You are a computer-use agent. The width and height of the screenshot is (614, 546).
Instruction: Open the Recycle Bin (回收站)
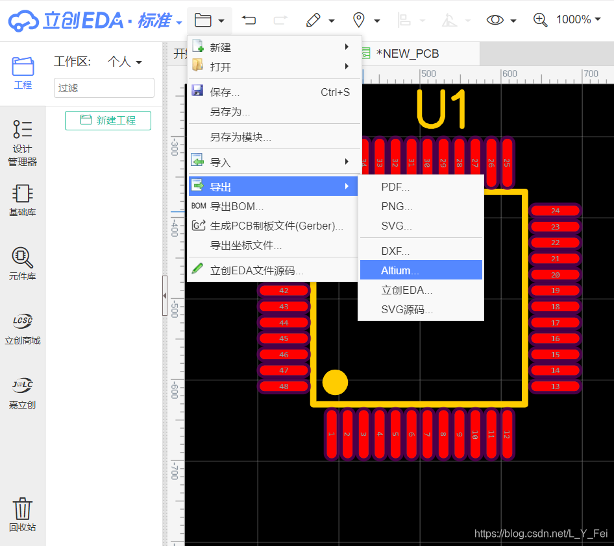[23, 515]
